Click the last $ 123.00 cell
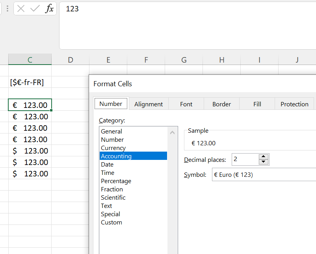 click(x=30, y=173)
